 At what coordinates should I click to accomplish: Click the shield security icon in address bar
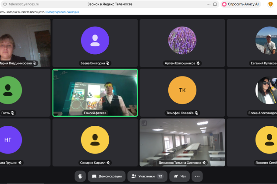tap(5, 4)
